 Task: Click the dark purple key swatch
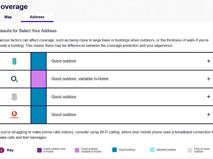pos(39,150)
